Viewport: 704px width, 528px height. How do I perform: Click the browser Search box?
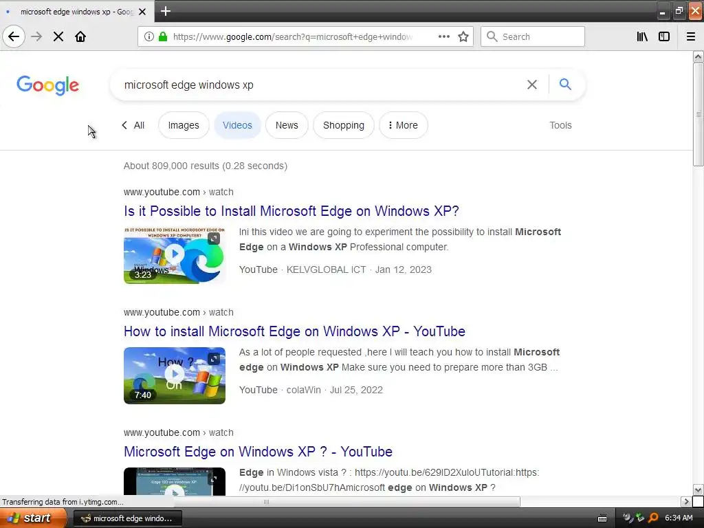tap(533, 36)
